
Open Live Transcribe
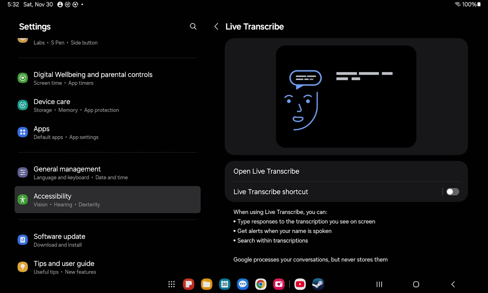pos(346,171)
